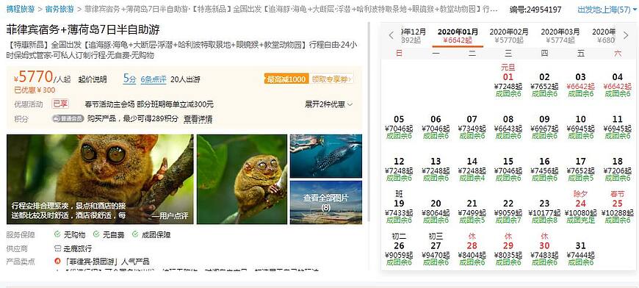Open the large tarsier photo
The width and height of the screenshot is (639, 288).
point(100,179)
